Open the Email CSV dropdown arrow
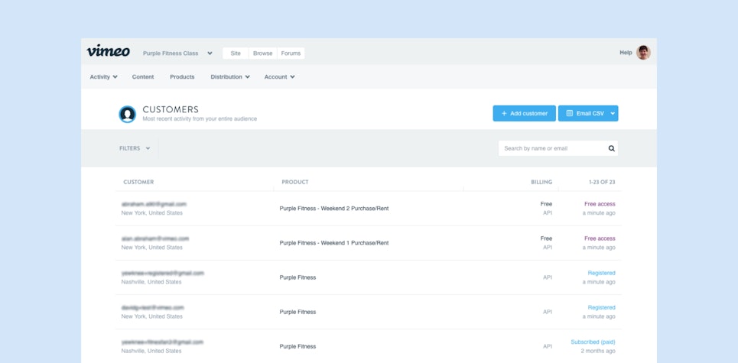The image size is (738, 363). [612, 114]
